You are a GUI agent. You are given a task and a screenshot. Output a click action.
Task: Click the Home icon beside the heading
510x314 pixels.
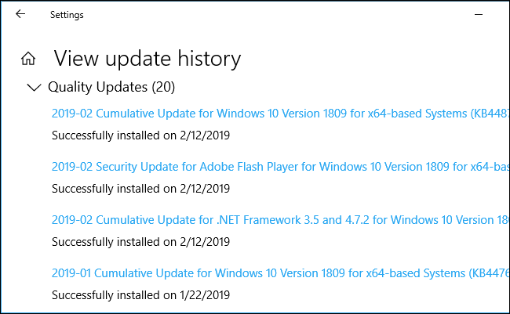click(x=28, y=59)
